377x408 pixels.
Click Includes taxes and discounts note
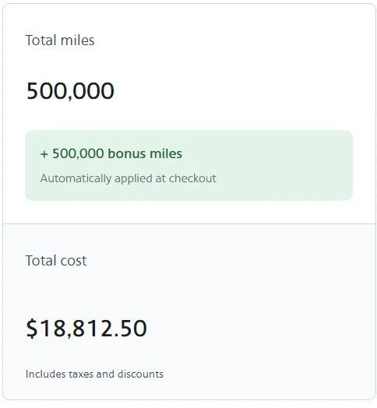tap(94, 375)
